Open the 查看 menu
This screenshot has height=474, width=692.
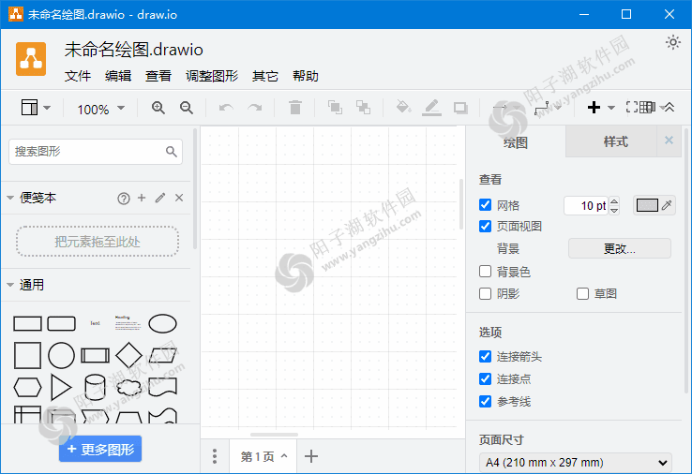click(158, 76)
